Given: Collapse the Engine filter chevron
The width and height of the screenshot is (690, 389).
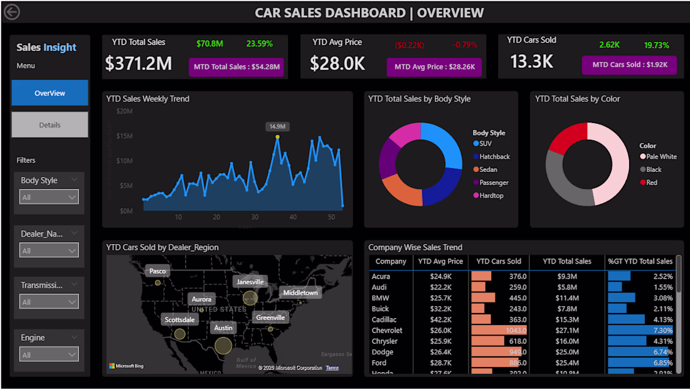Looking at the screenshot, I should click(x=74, y=337).
